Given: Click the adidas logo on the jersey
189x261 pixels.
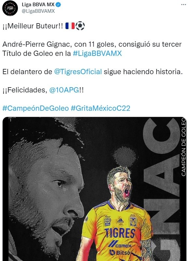Looking at the screenshot, I should tap(120, 221).
